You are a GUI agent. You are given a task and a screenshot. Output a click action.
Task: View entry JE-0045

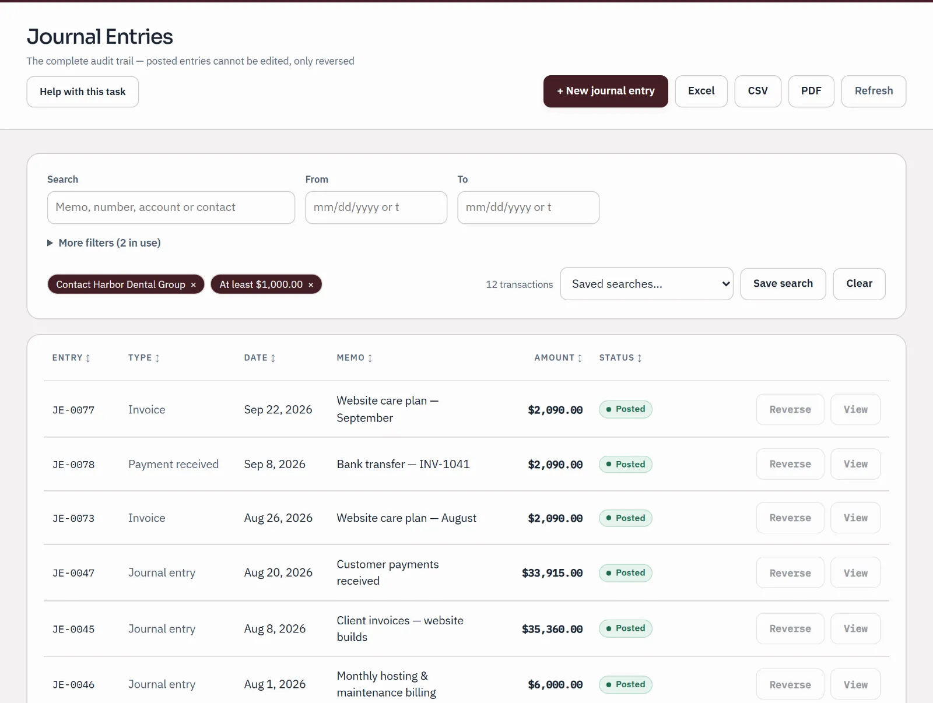click(x=855, y=628)
